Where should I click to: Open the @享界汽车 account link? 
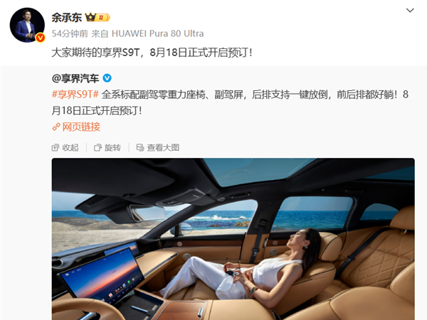coord(75,78)
